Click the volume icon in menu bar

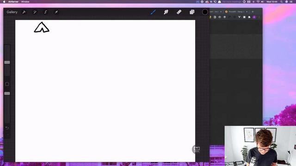point(262,2)
